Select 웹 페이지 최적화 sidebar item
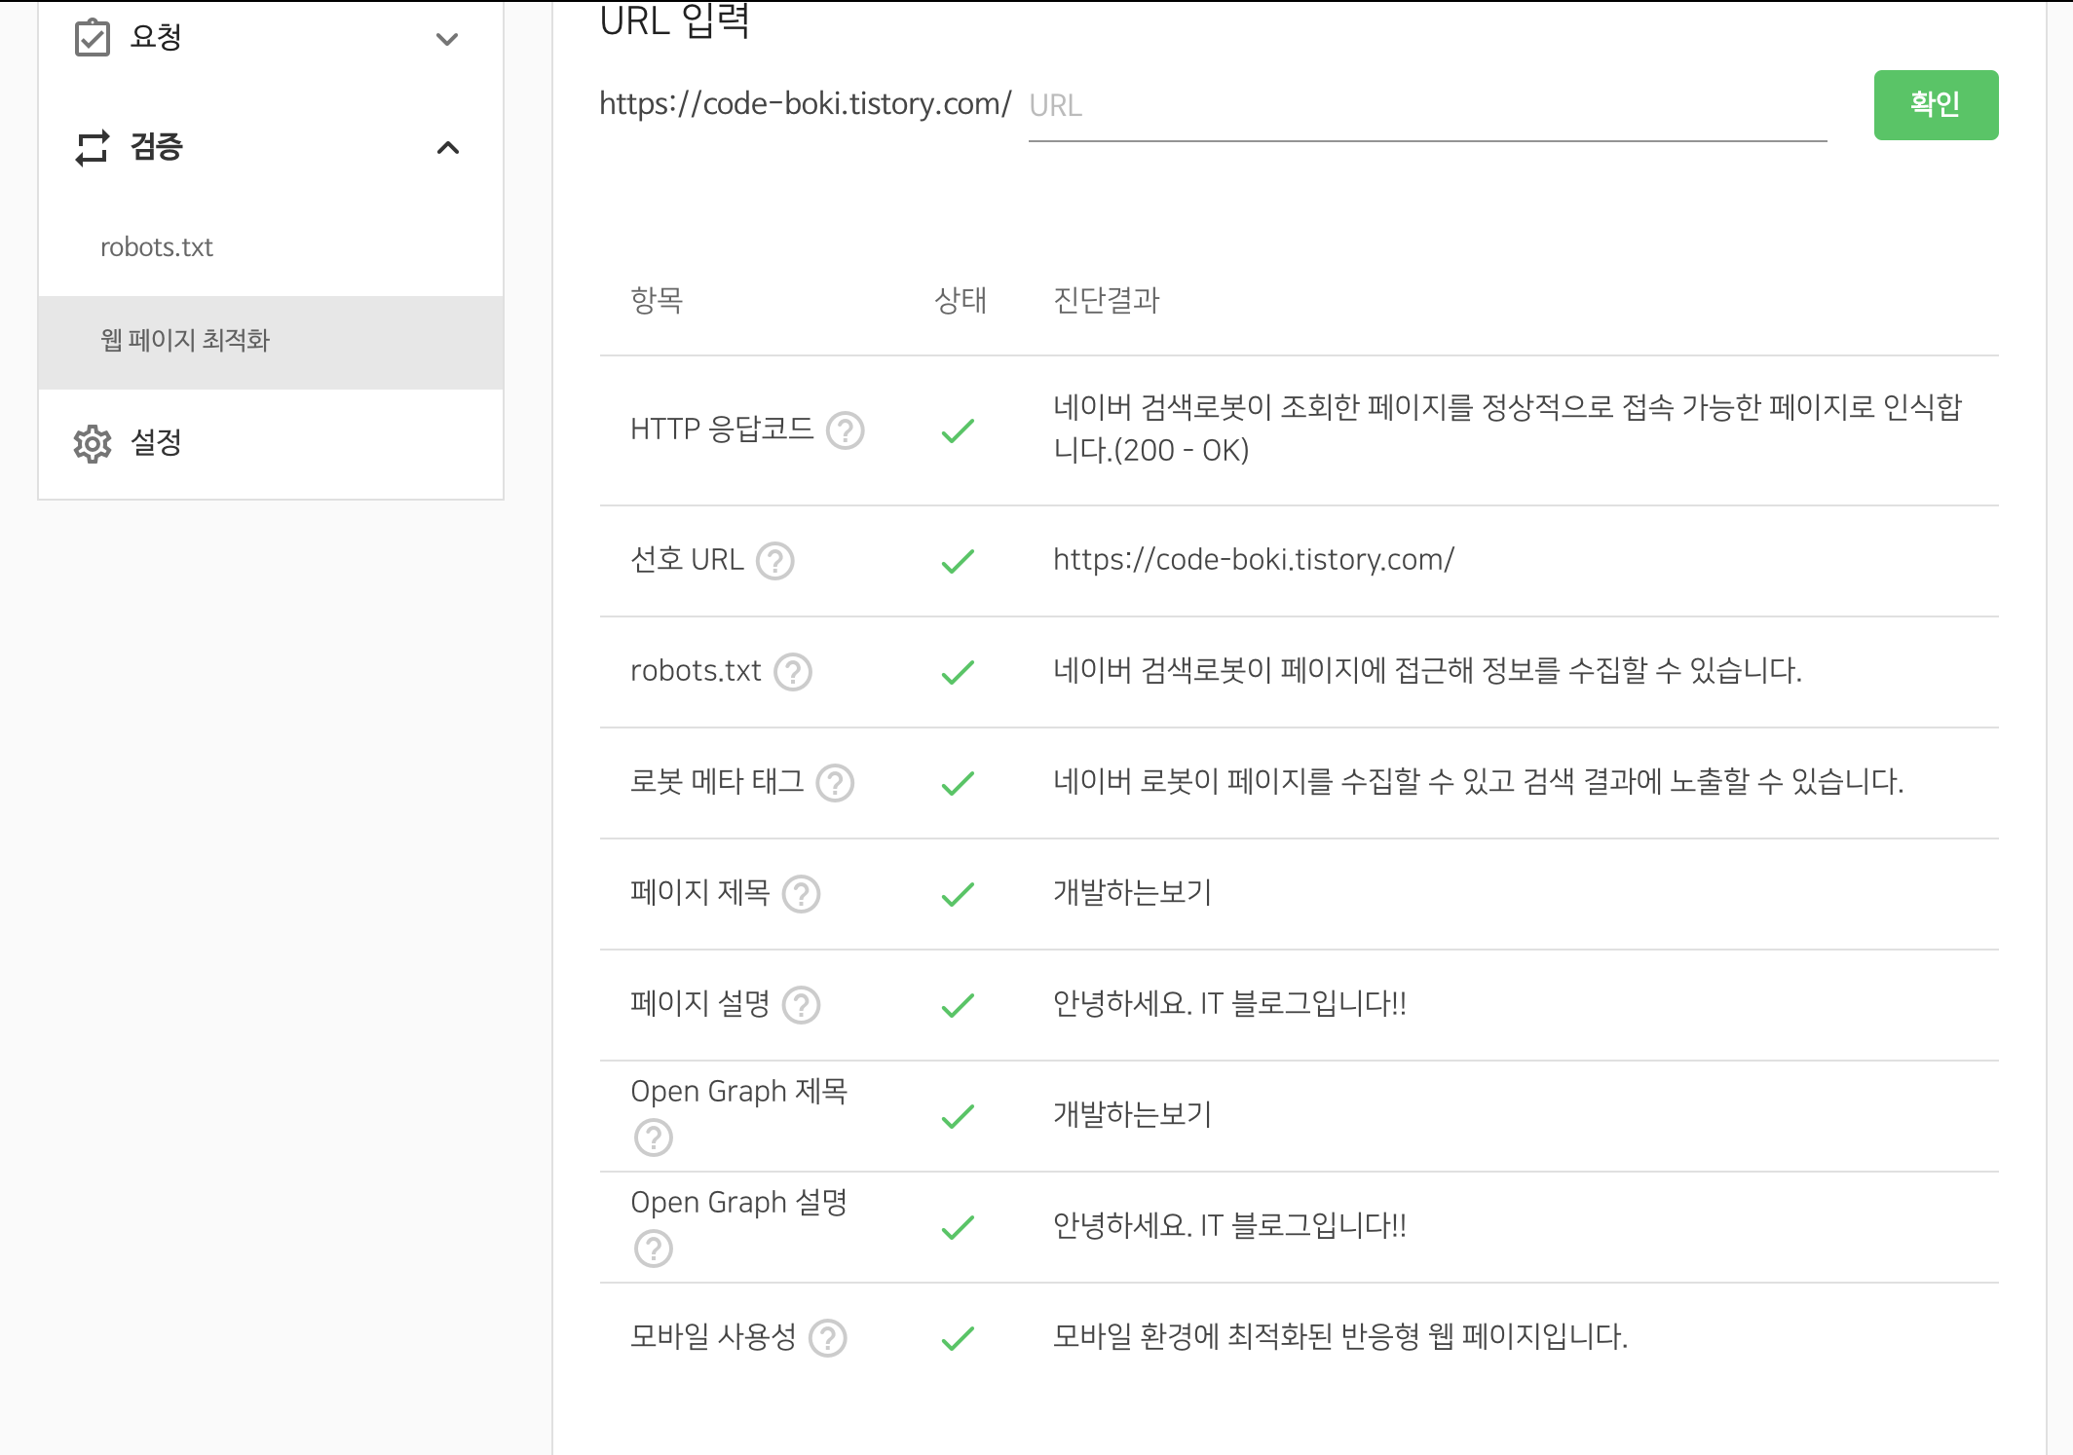Viewport: 2073px width, 1455px height. (185, 341)
